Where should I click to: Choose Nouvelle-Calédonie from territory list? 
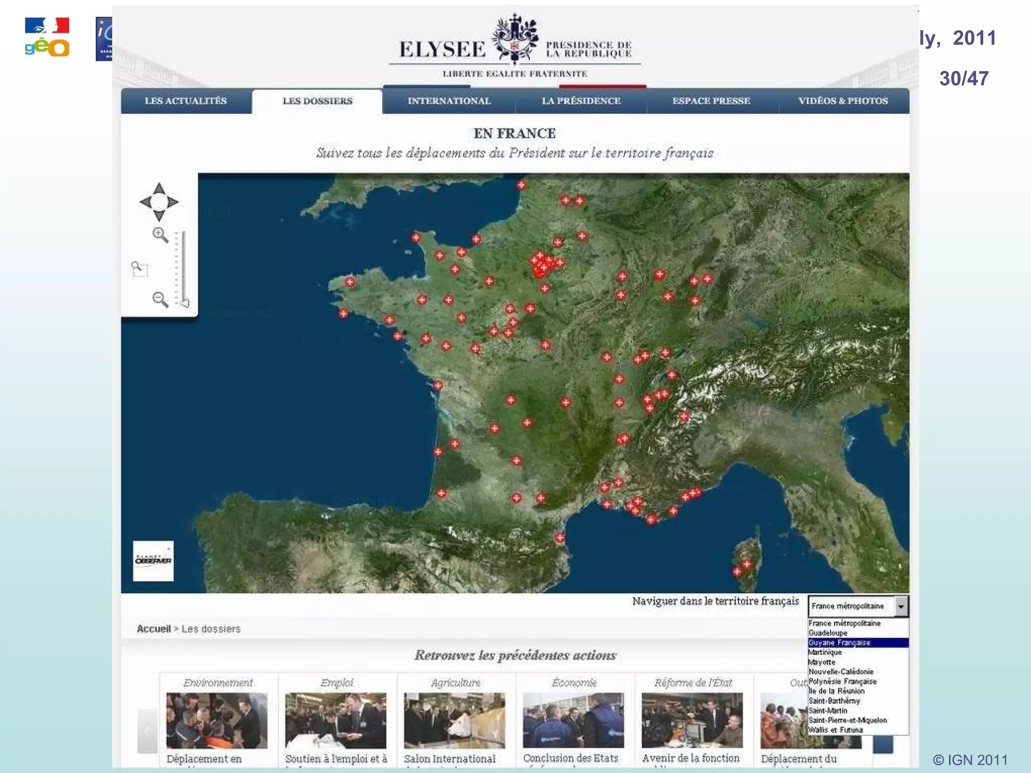click(x=841, y=672)
